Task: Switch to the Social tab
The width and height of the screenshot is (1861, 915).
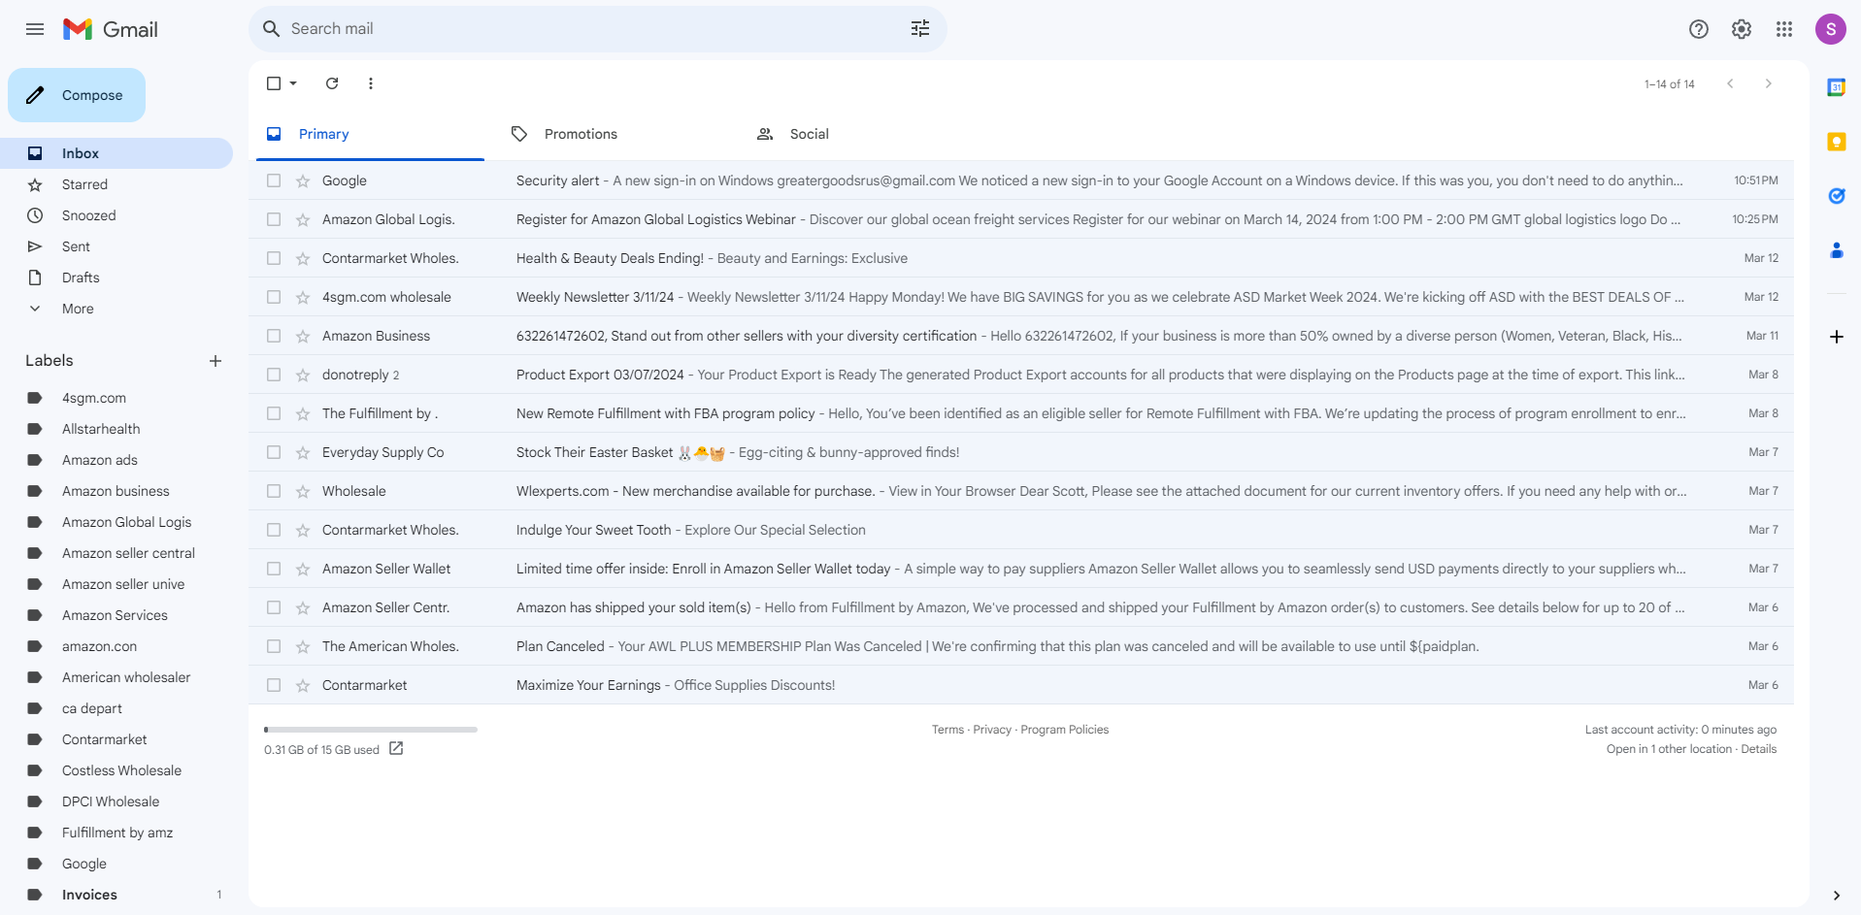Action: (861, 134)
